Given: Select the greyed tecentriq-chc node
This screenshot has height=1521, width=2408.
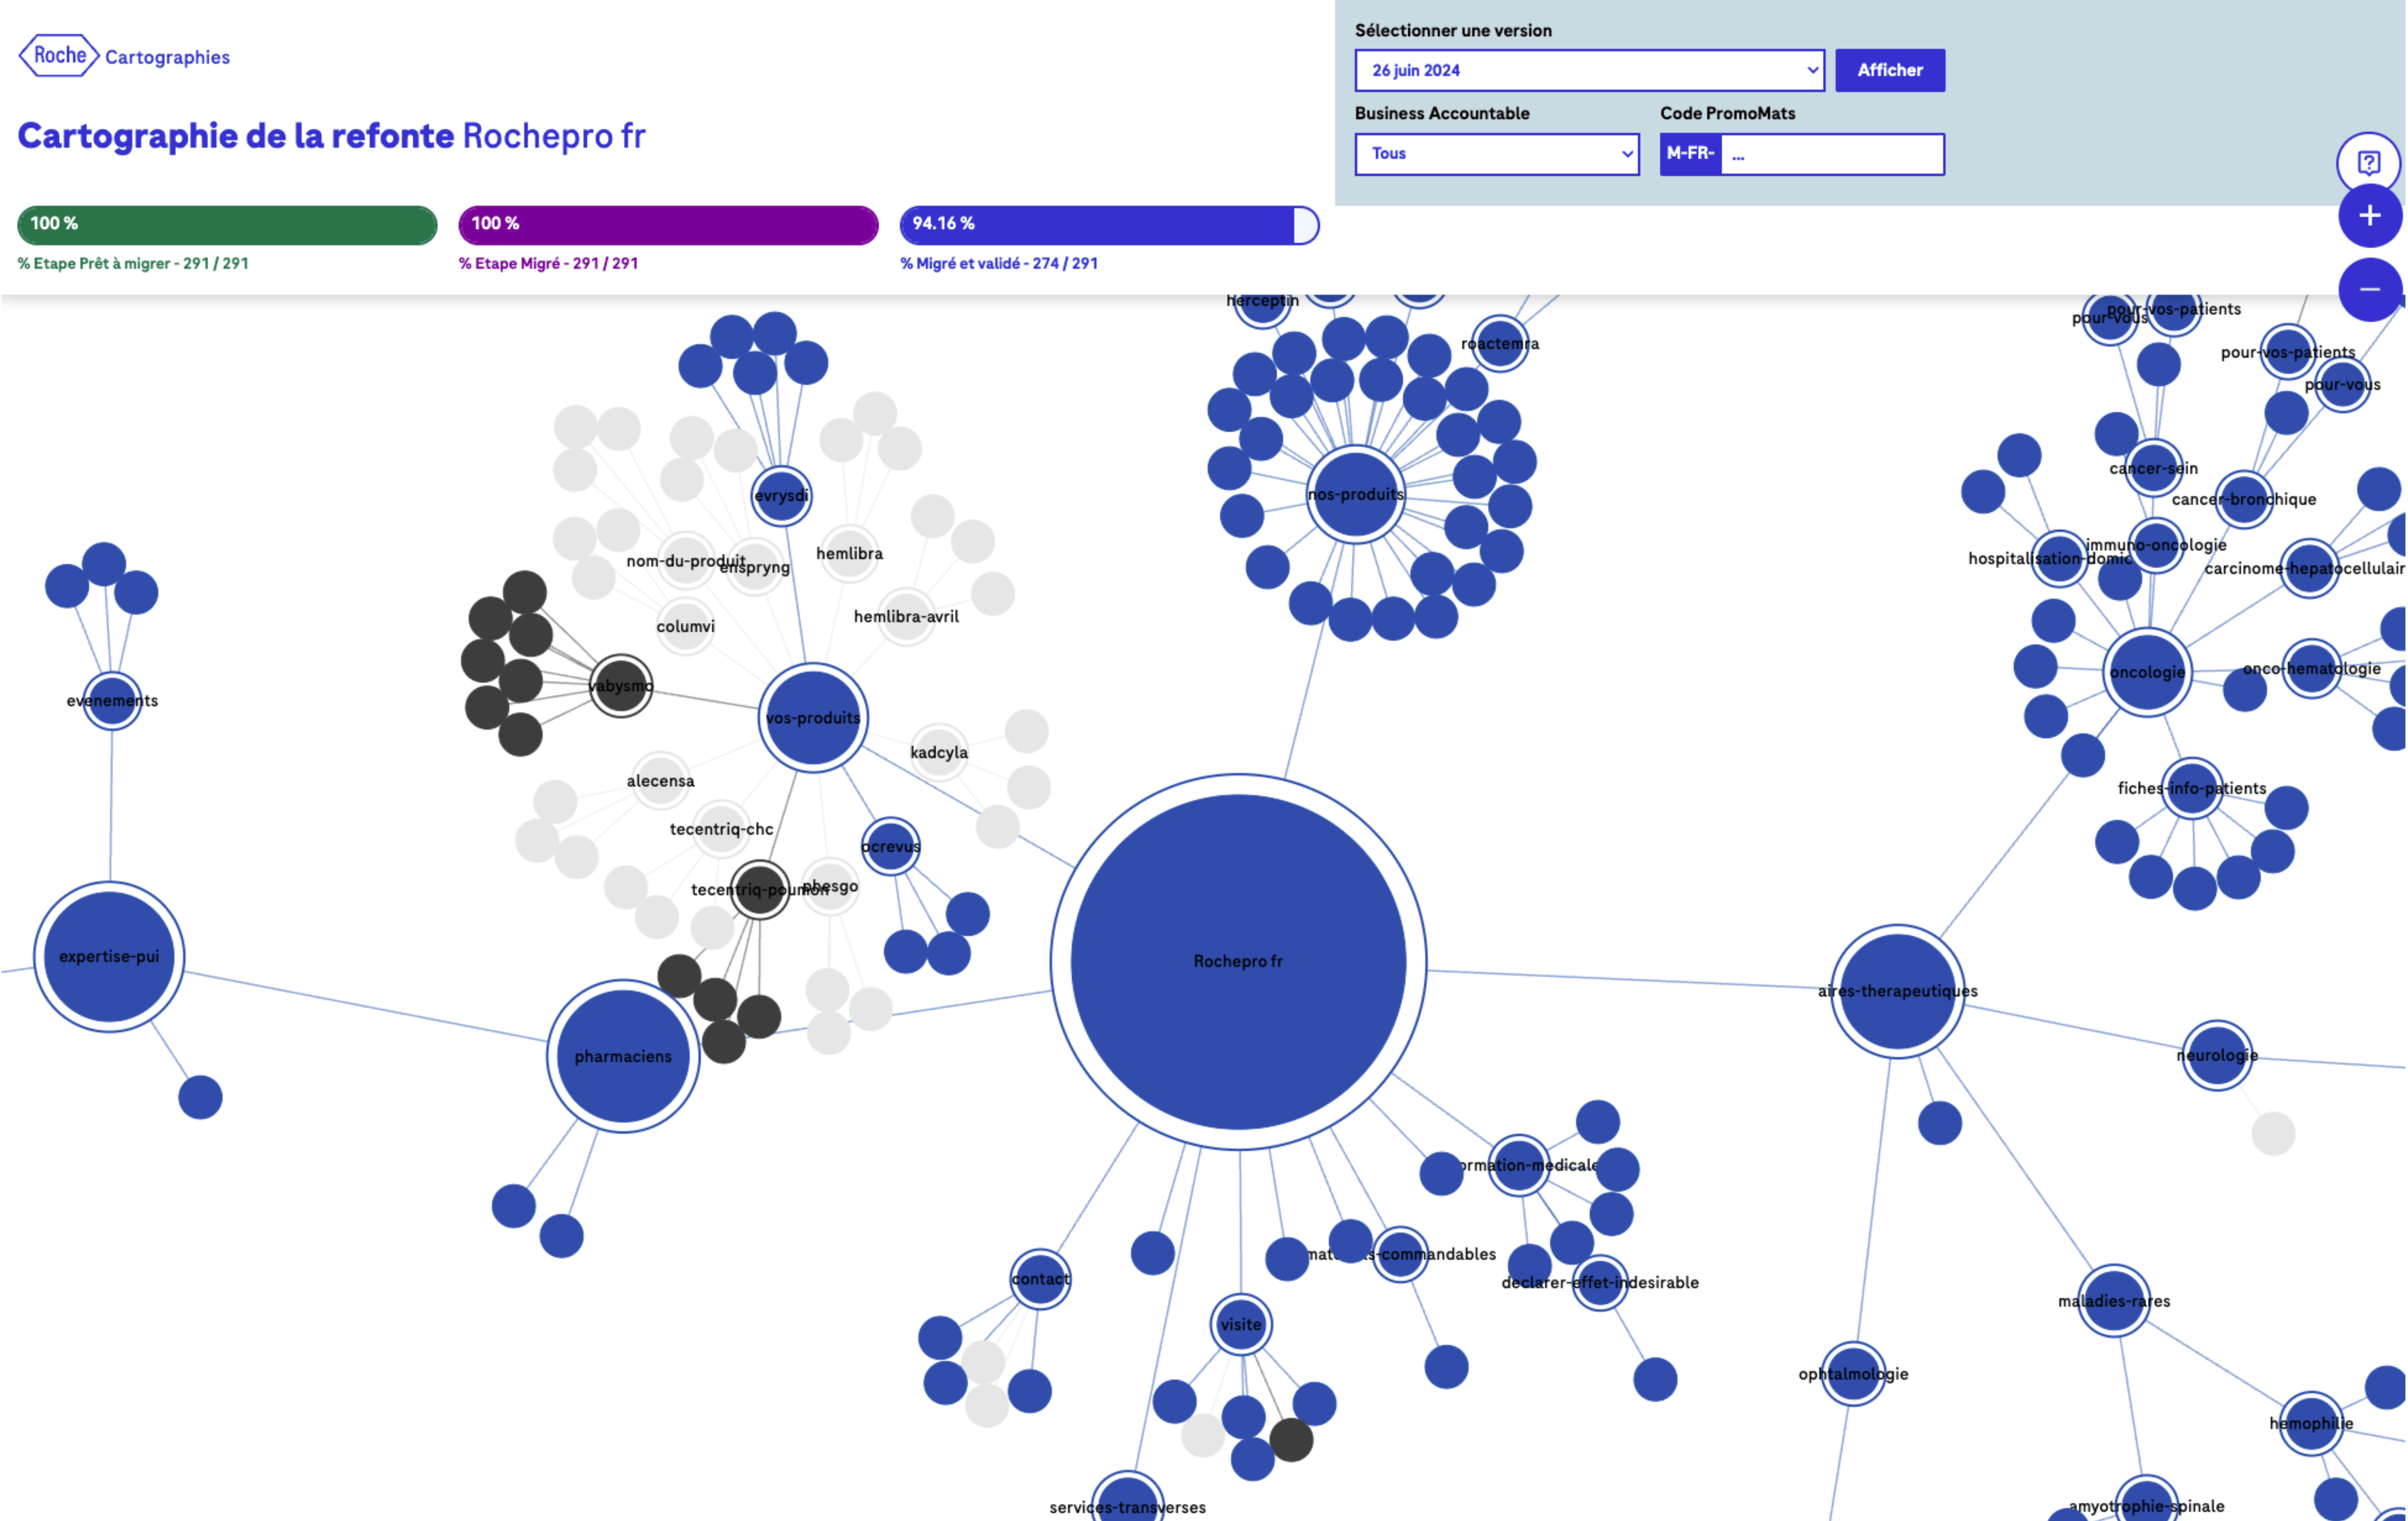Looking at the screenshot, I should (721, 829).
